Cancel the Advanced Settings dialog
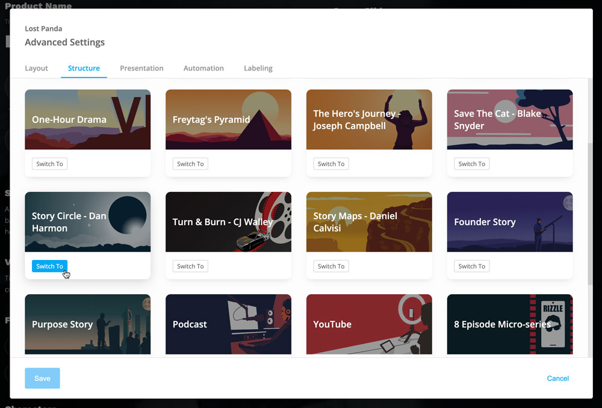The width and height of the screenshot is (602, 408). (x=557, y=379)
